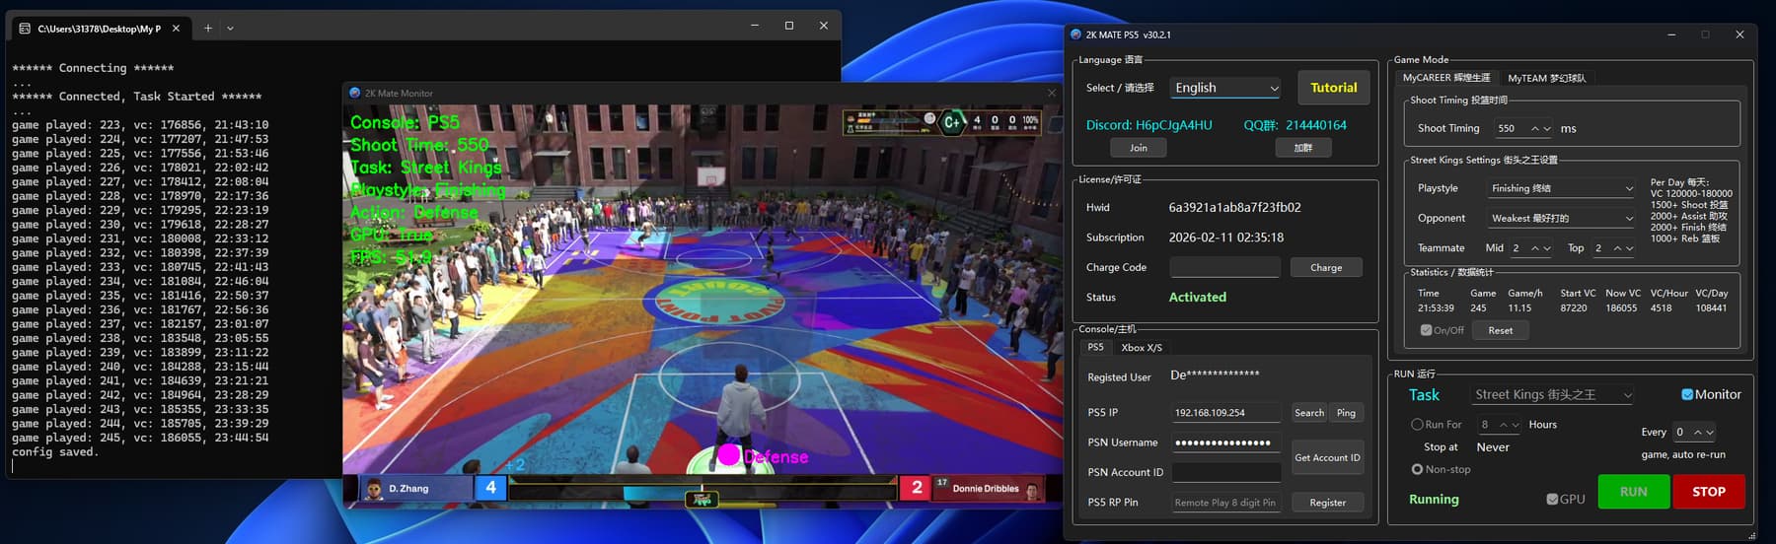Expand the Playstyle Finishing dropdown
This screenshot has height=544, width=1776.
tap(1561, 188)
